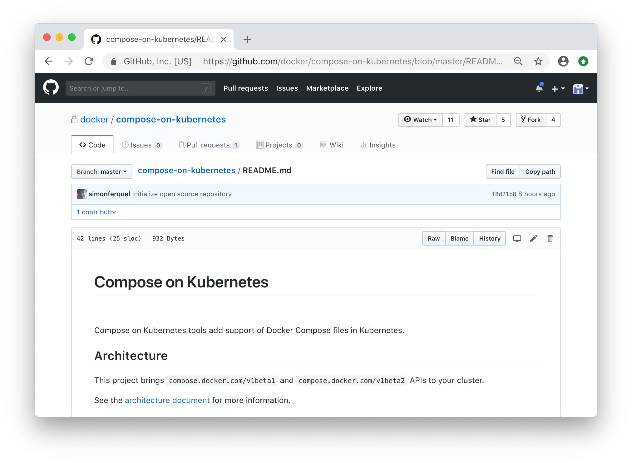Open the notifications bell icon
This screenshot has height=463, width=632.
[x=539, y=88]
